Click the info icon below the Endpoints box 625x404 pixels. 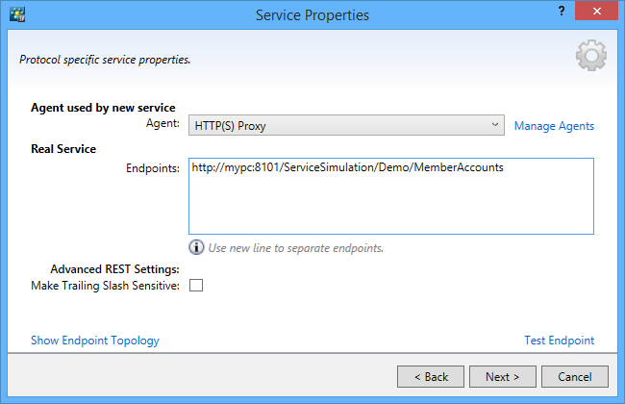197,247
